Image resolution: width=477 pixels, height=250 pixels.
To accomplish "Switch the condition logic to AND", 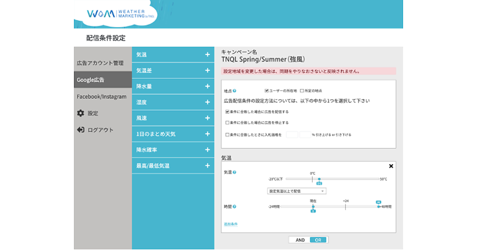I will click(x=300, y=240).
